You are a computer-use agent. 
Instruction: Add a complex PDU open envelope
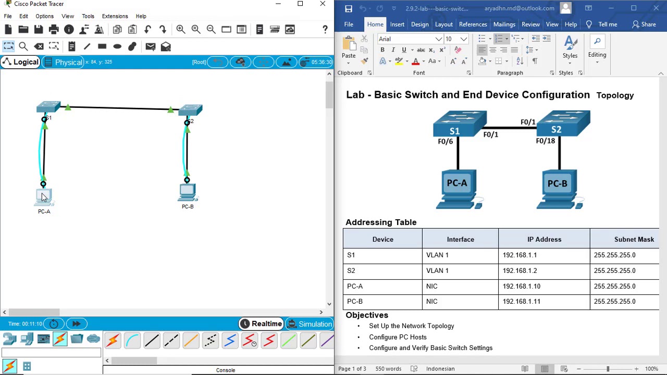pyautogui.click(x=166, y=47)
